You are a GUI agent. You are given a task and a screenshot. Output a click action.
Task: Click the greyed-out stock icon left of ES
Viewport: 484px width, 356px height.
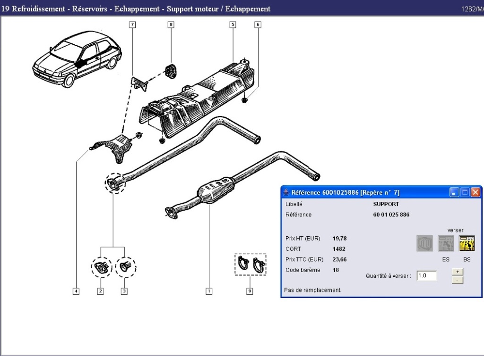424,243
